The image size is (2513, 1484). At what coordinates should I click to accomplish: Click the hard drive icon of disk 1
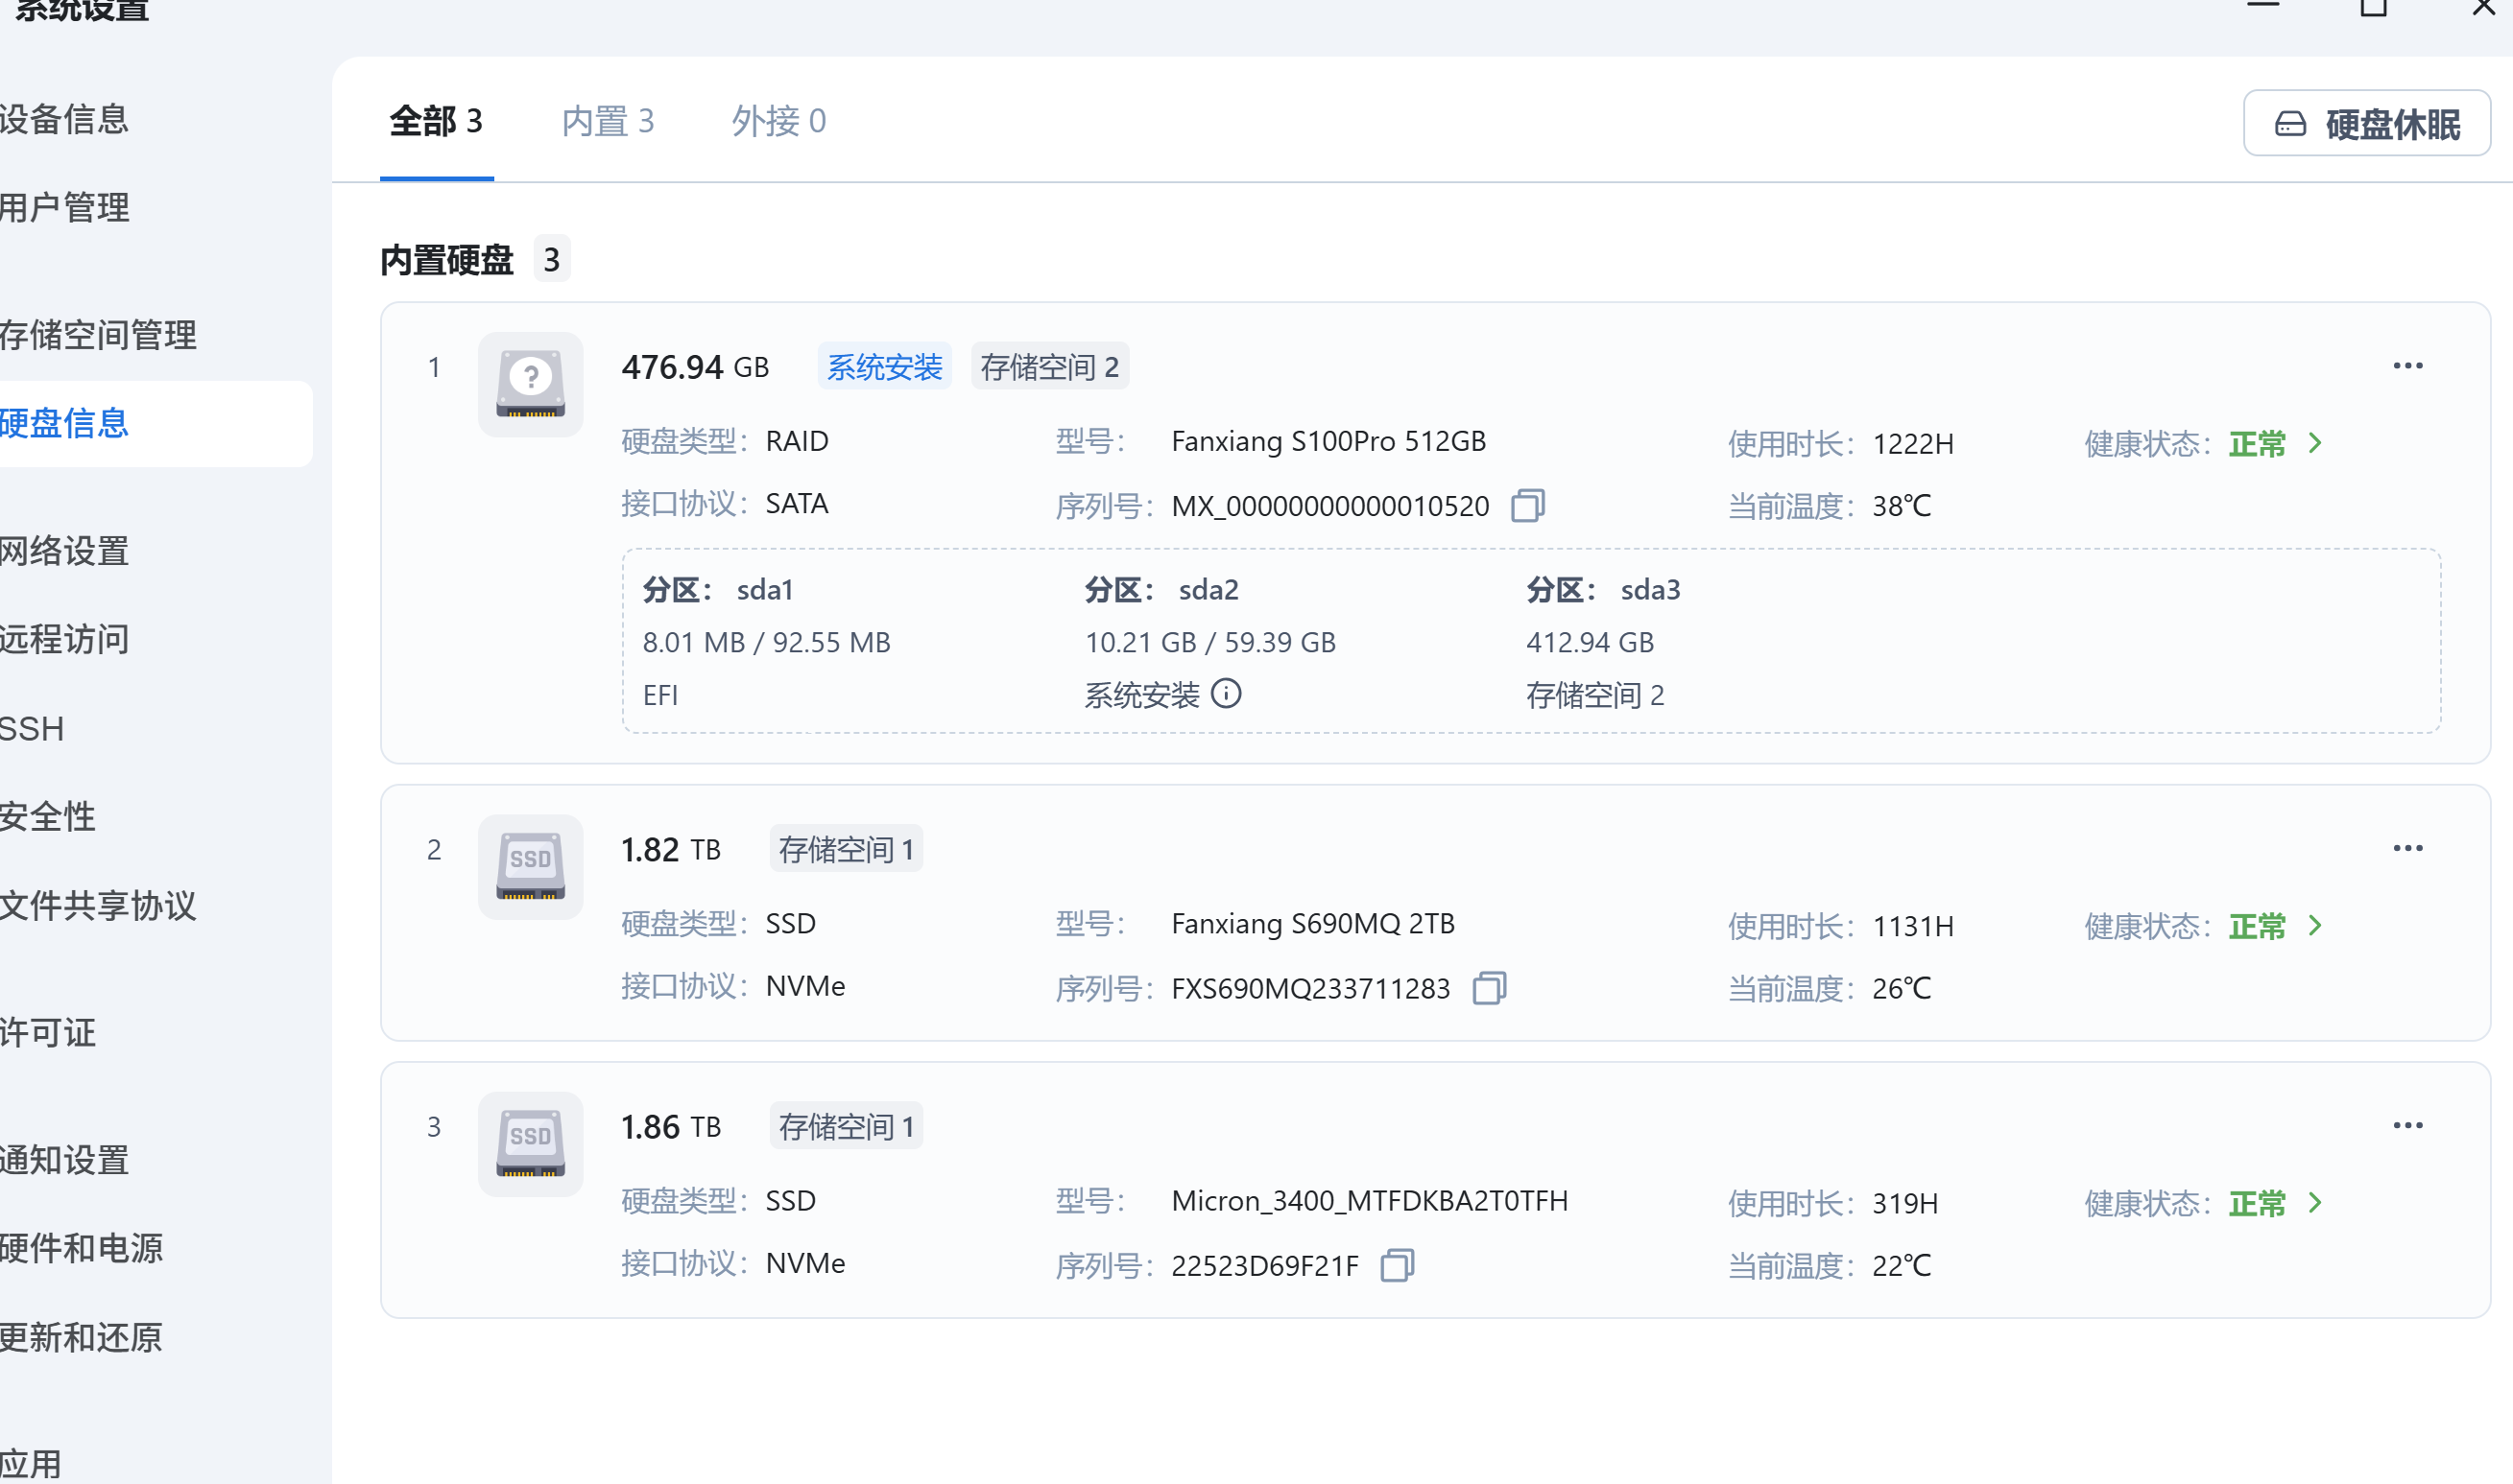pos(530,384)
